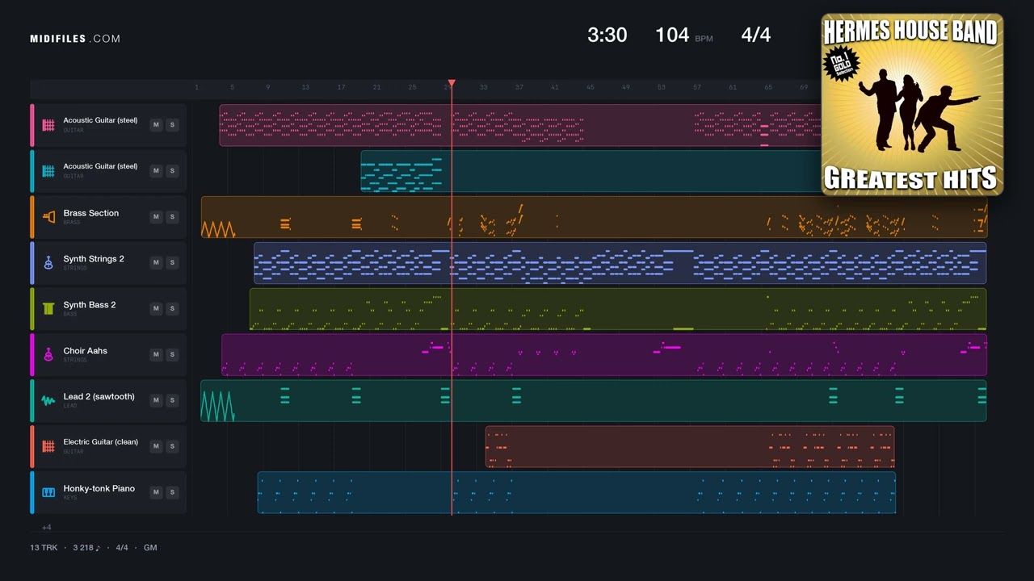The image size is (1034, 581).
Task: Select the Honky-tonk Piano track name
Action: 99,488
